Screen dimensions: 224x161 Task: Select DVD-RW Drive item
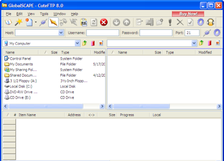tap(21, 92)
